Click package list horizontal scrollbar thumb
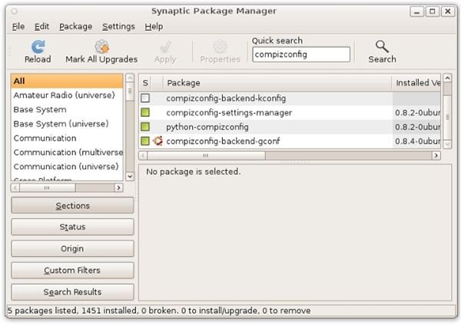 pos(206,155)
